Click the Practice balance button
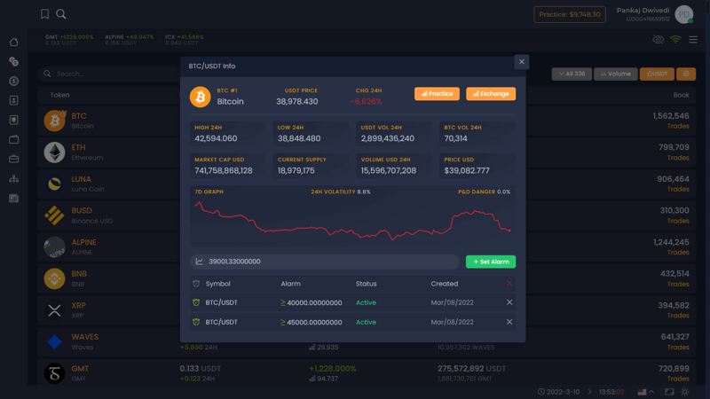The width and height of the screenshot is (710, 399). [570, 14]
